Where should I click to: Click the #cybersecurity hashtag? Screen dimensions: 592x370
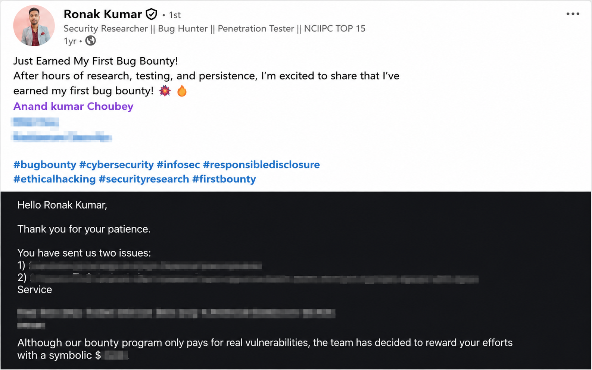click(x=116, y=164)
